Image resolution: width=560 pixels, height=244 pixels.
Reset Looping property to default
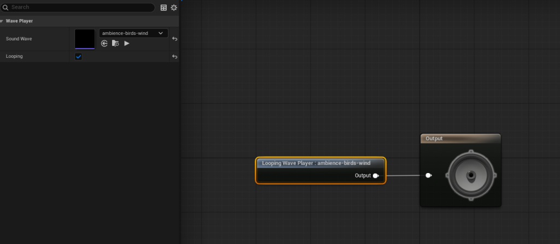[x=174, y=57]
